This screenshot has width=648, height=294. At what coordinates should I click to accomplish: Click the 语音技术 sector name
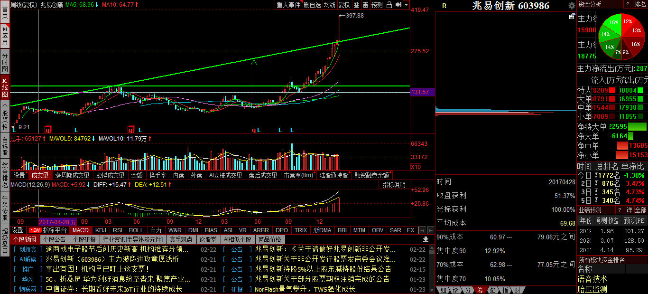point(592,279)
